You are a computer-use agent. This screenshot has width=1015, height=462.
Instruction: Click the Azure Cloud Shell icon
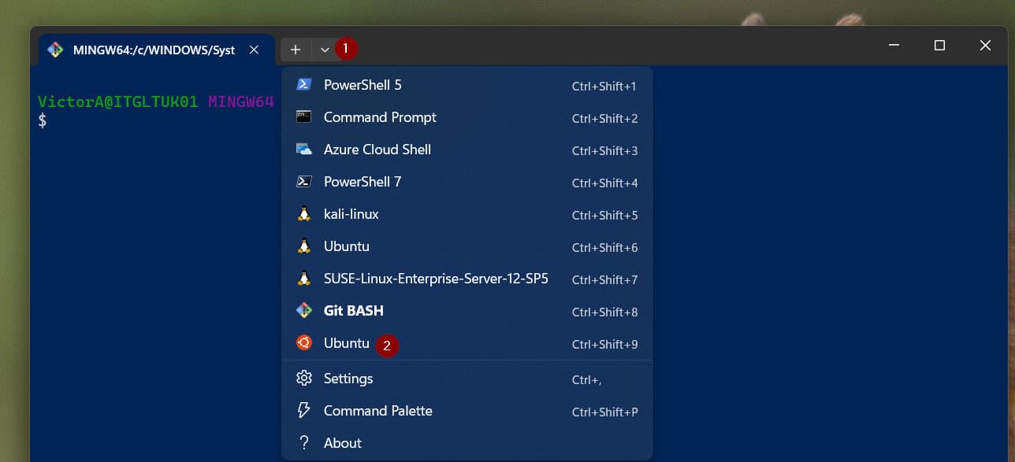tap(303, 149)
